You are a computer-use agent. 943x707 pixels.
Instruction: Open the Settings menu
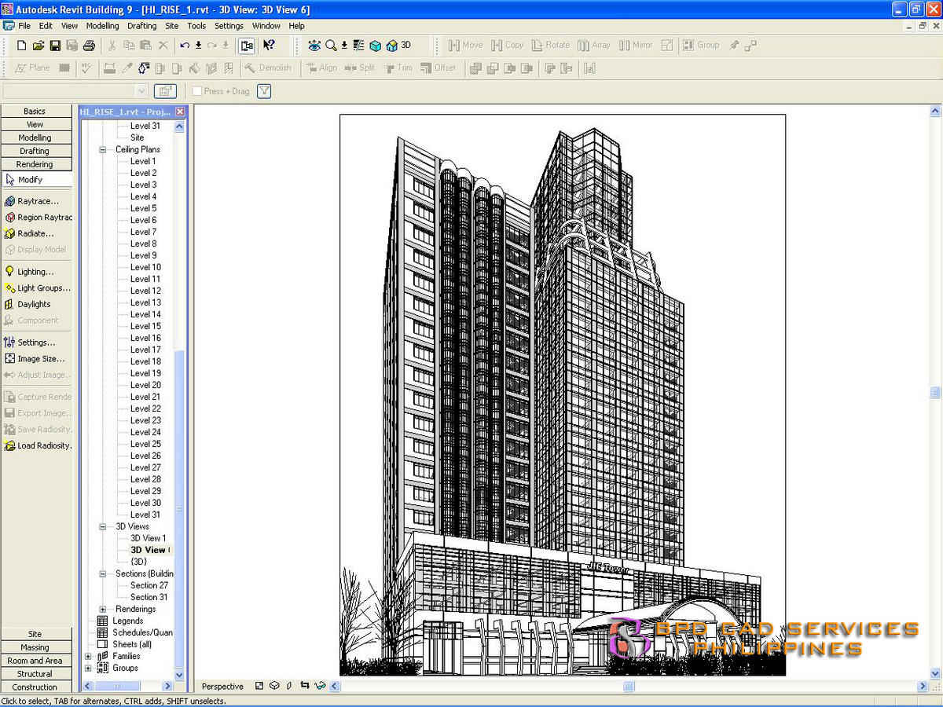(x=229, y=25)
